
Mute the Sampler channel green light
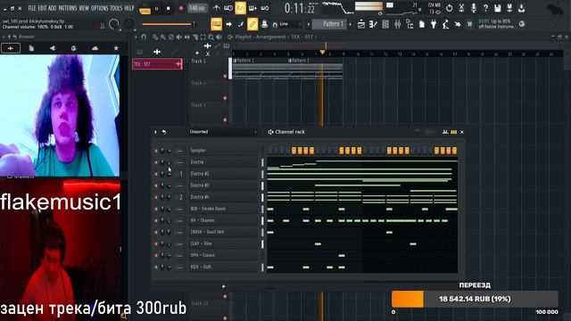(156, 151)
